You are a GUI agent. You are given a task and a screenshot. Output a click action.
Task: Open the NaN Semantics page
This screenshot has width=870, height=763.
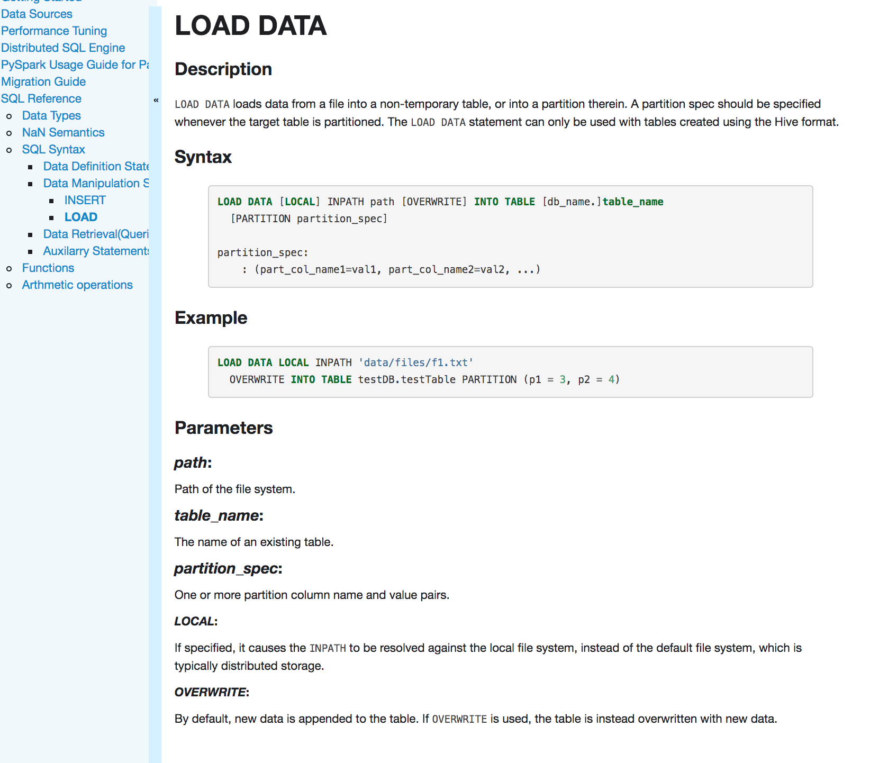(63, 132)
